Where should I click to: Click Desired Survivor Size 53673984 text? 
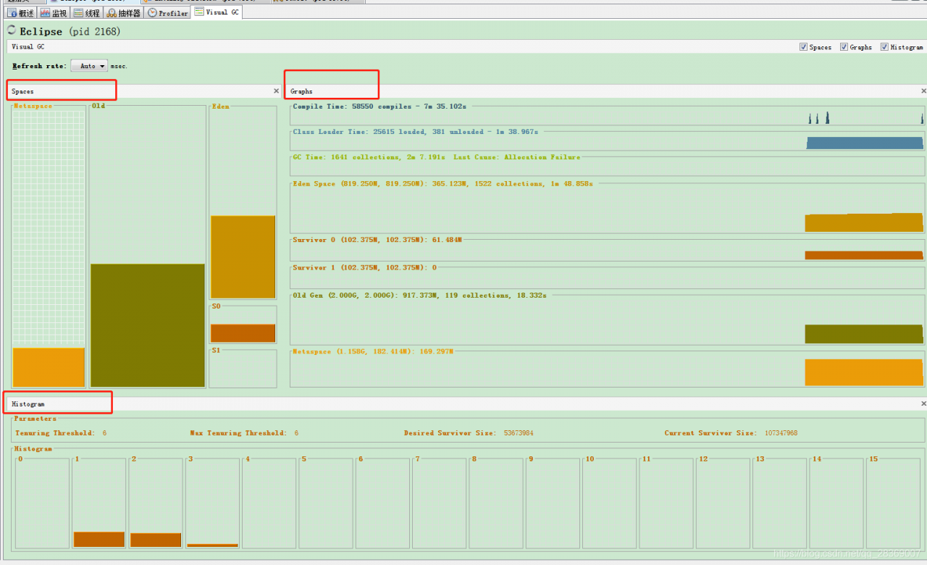tap(469, 433)
